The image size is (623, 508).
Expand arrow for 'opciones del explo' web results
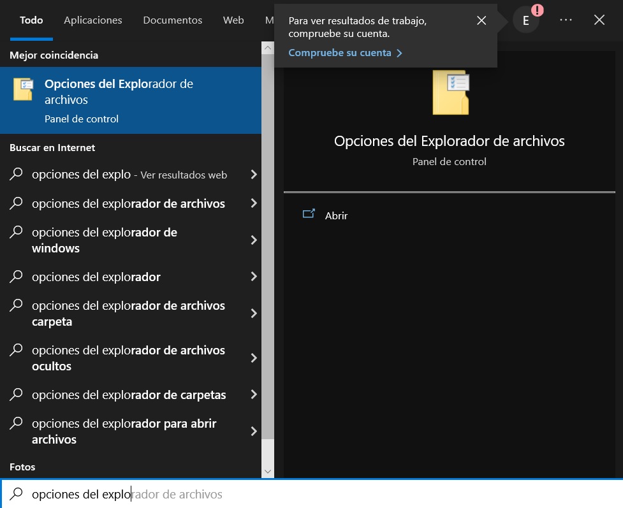[x=254, y=175]
